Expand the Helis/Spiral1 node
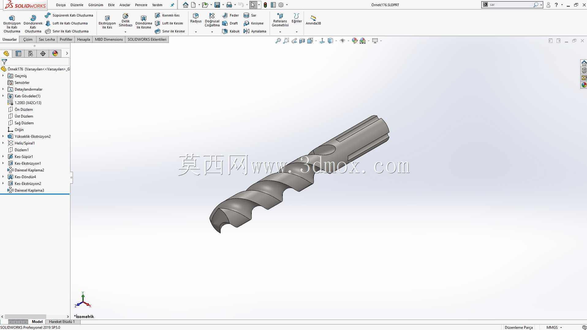Image resolution: width=587 pixels, height=330 pixels. pos(3,143)
